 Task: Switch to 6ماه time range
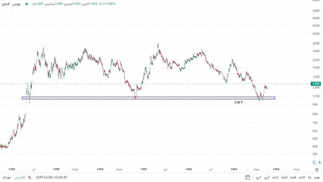[293, 178]
